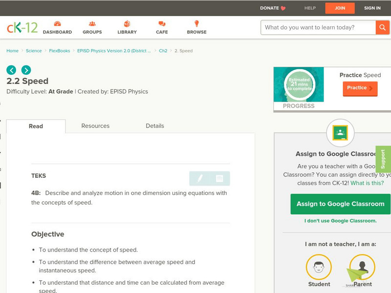Select the highlighter pen tool

coord(199,178)
